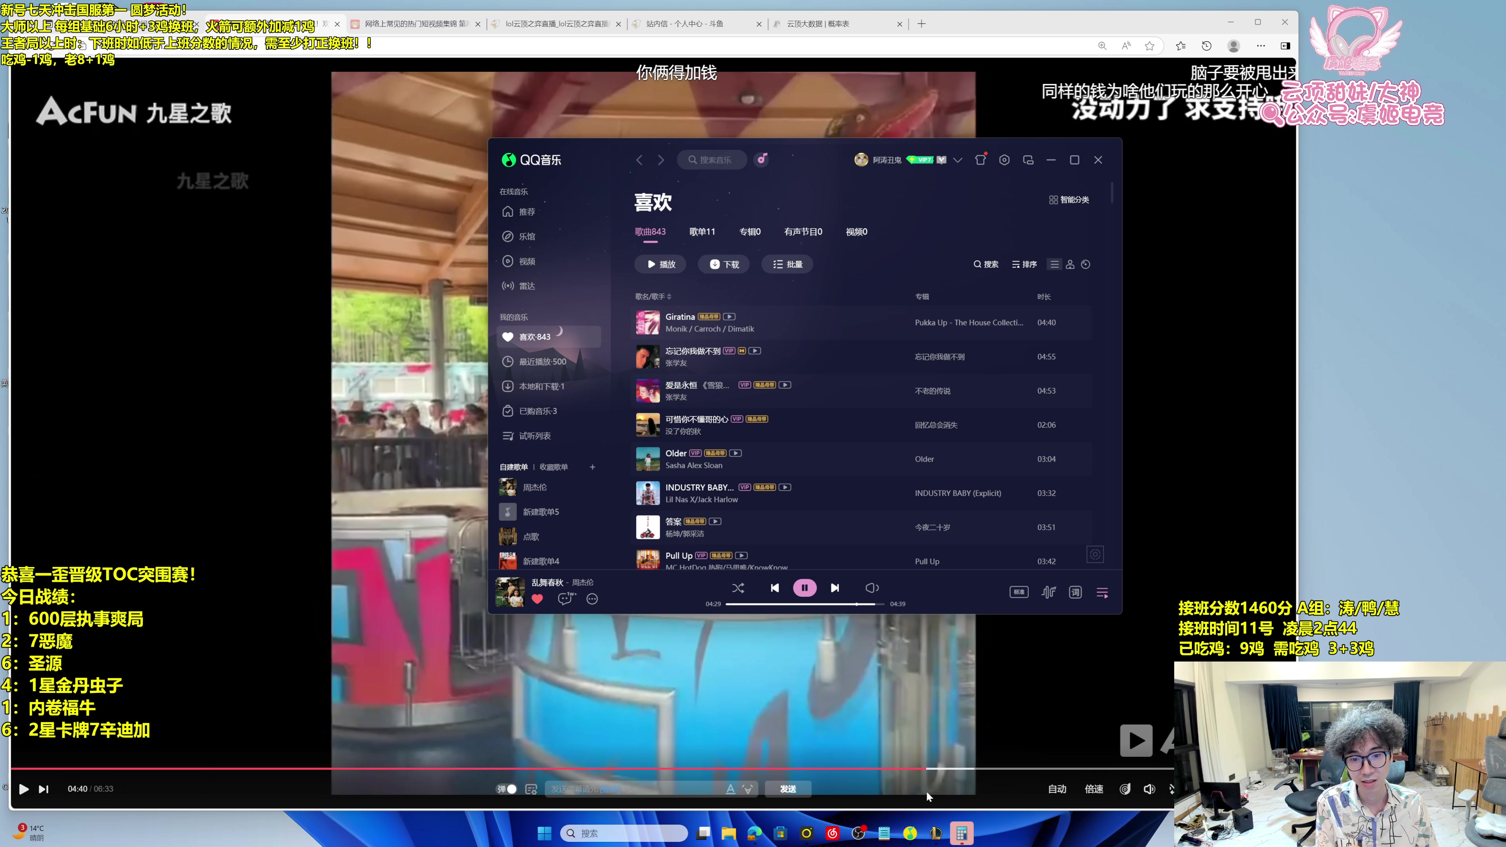The width and height of the screenshot is (1506, 847).
Task: Switch to group-by-artist view icon
Action: pyautogui.click(x=1070, y=264)
